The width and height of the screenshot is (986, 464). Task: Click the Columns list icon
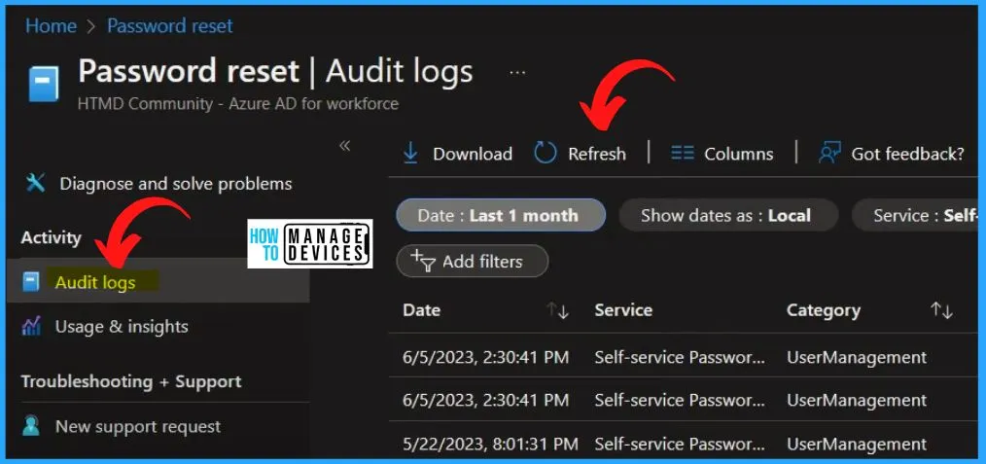pyautogui.click(x=683, y=154)
